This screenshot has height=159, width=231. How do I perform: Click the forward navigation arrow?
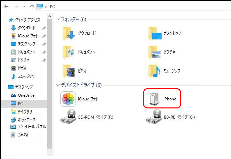[16, 6]
